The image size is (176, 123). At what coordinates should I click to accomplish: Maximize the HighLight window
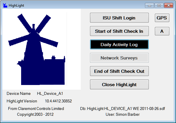point(159,5)
